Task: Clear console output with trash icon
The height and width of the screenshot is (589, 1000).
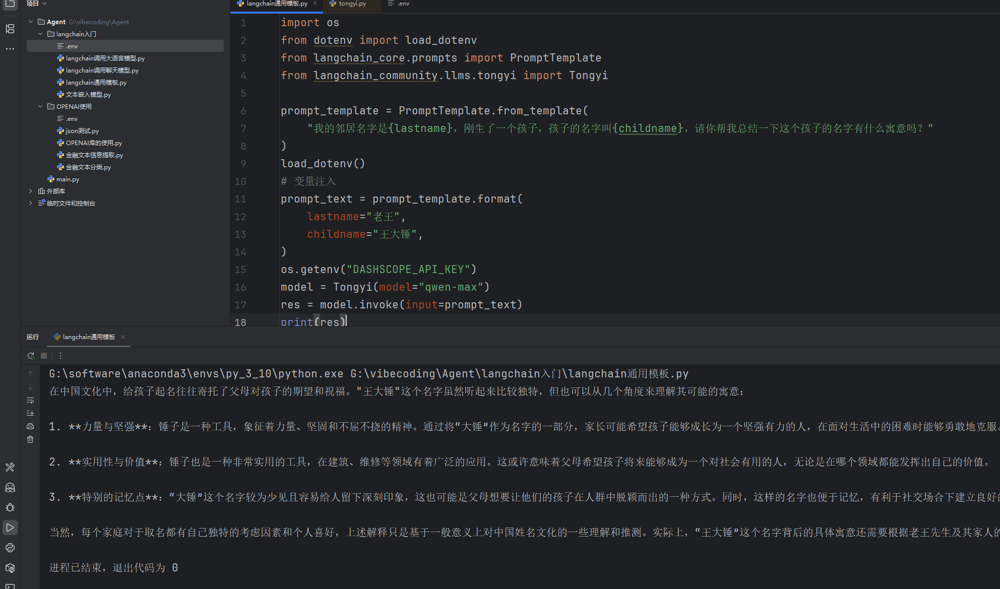Action: [x=30, y=439]
